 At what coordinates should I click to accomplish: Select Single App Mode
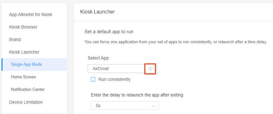[34, 65]
